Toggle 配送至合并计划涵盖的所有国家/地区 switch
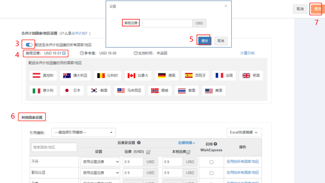325x183 pixels. 29,45
